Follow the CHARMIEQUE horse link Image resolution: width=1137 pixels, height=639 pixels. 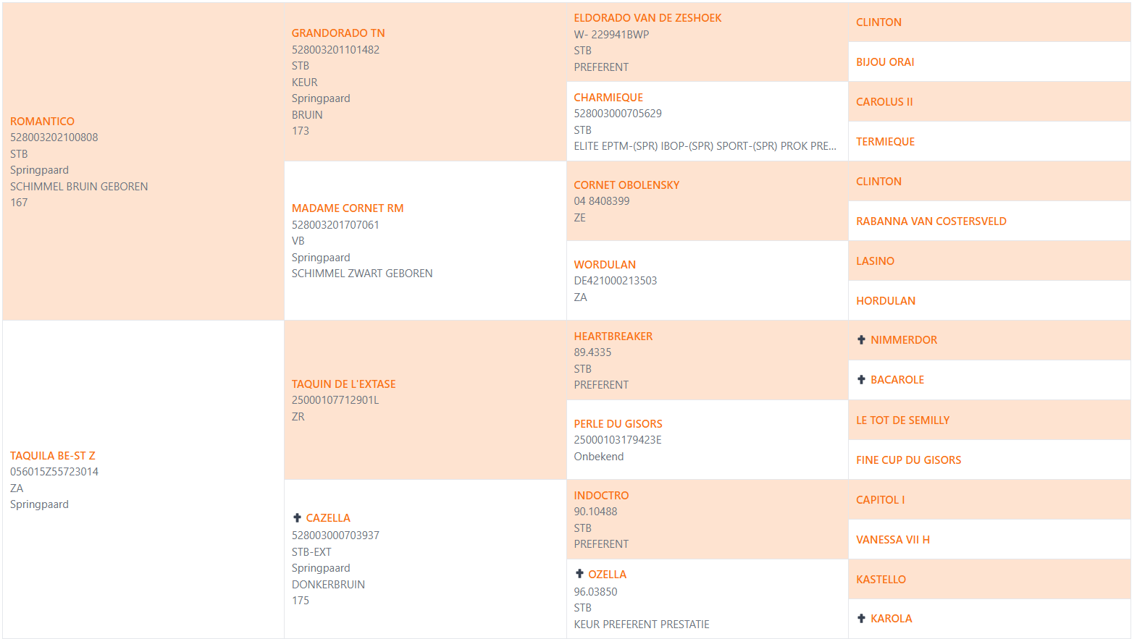point(608,97)
